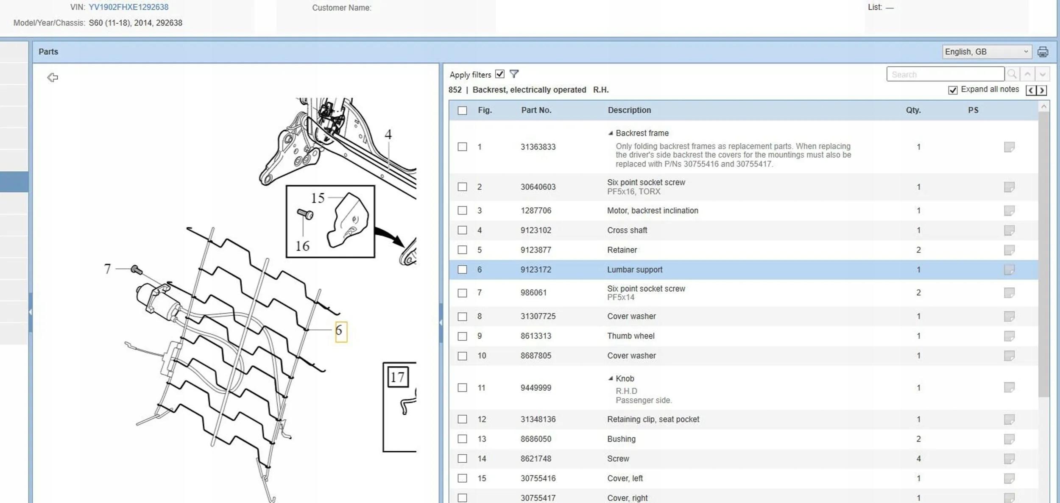
Task: Toggle the Apply filters checkbox
Action: click(500, 74)
